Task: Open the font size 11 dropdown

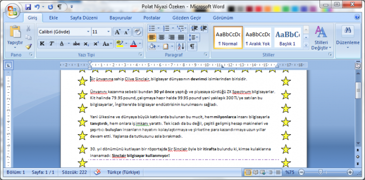Action: [108, 32]
